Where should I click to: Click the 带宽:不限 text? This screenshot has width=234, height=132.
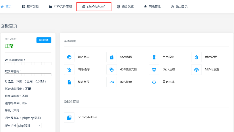point(12,111)
